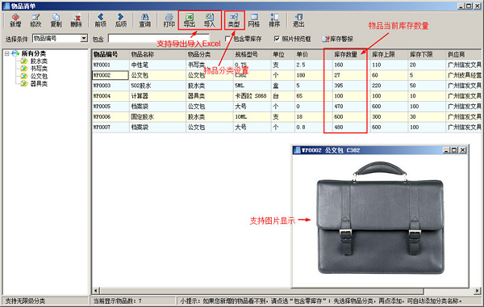The width and height of the screenshot is (484, 307).
Task: Open the 选择条件 dropdown showing 物品编号
Action: [x=60, y=38]
